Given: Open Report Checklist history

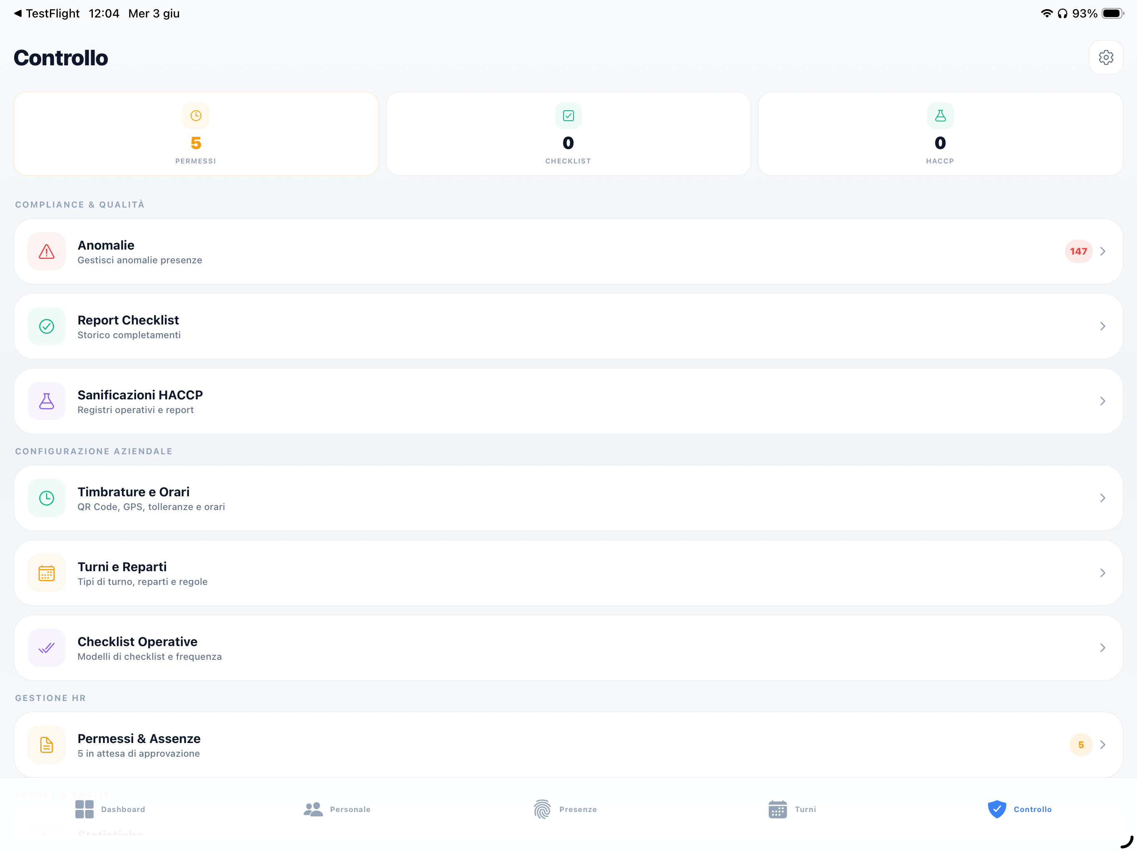Looking at the screenshot, I should coord(568,326).
